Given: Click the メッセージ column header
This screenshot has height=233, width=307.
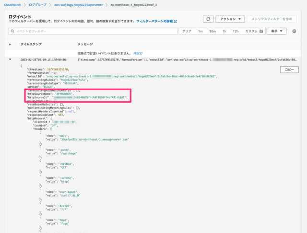Looking at the screenshot, I should coord(85,44).
